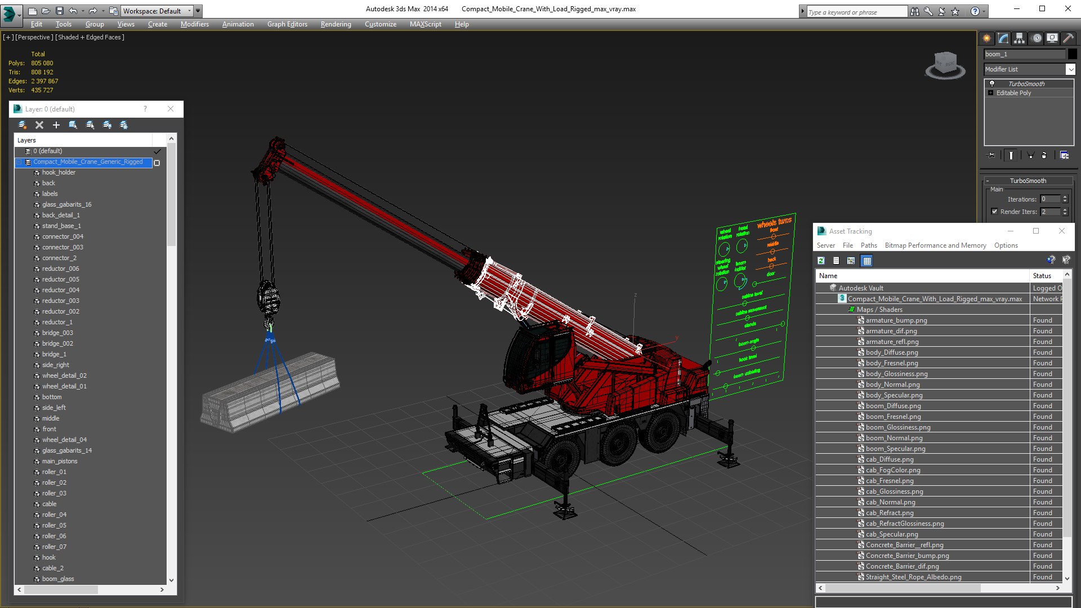The width and height of the screenshot is (1081, 608).
Task: Open the Edit menu
Action: pos(37,24)
